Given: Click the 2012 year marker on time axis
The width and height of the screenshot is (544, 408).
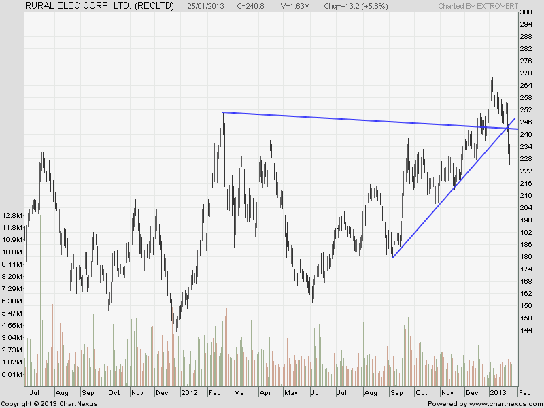Looking at the screenshot, I should pos(189,393).
